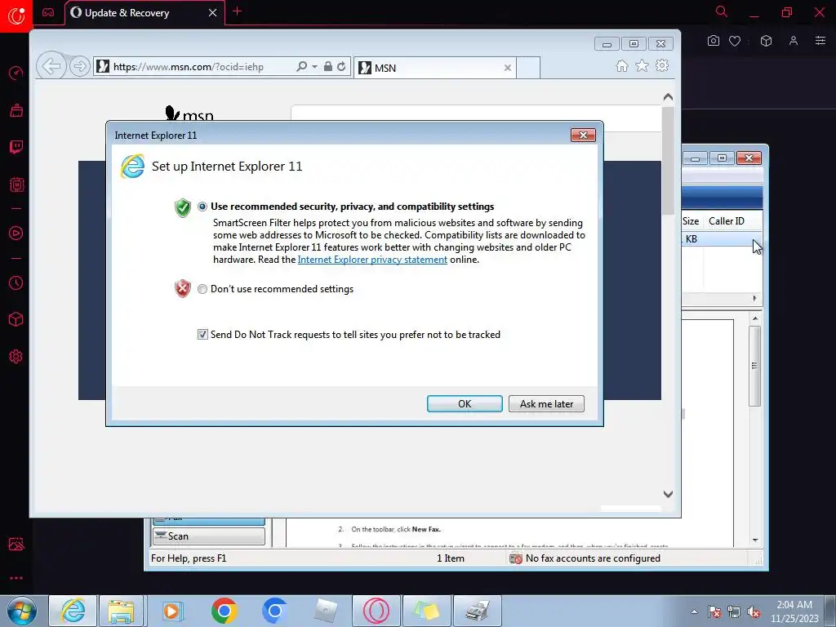
Task: Click the picture icon at Opera sidebar bottom
Action: pyautogui.click(x=16, y=544)
